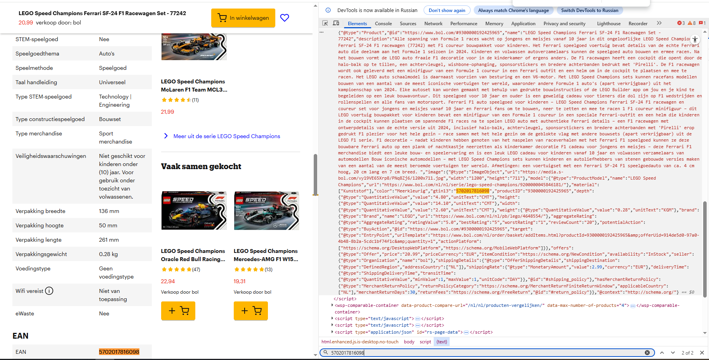The image size is (709, 360).
Task: Add Mercedes-AMG F1 W15 set to cart
Action: pyautogui.click(x=251, y=311)
